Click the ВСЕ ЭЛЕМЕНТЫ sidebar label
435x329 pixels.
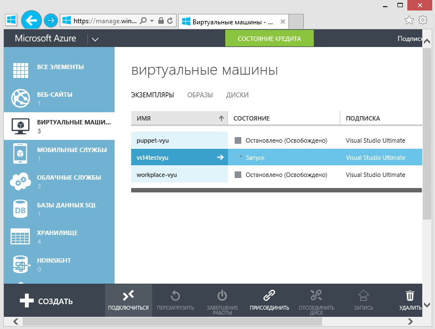click(x=60, y=67)
